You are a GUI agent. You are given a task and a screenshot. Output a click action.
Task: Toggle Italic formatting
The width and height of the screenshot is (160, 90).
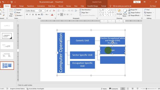[x=30, y=14]
